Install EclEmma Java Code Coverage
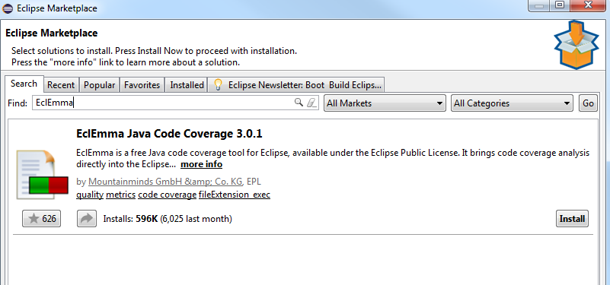The image size is (610, 285). (572, 219)
